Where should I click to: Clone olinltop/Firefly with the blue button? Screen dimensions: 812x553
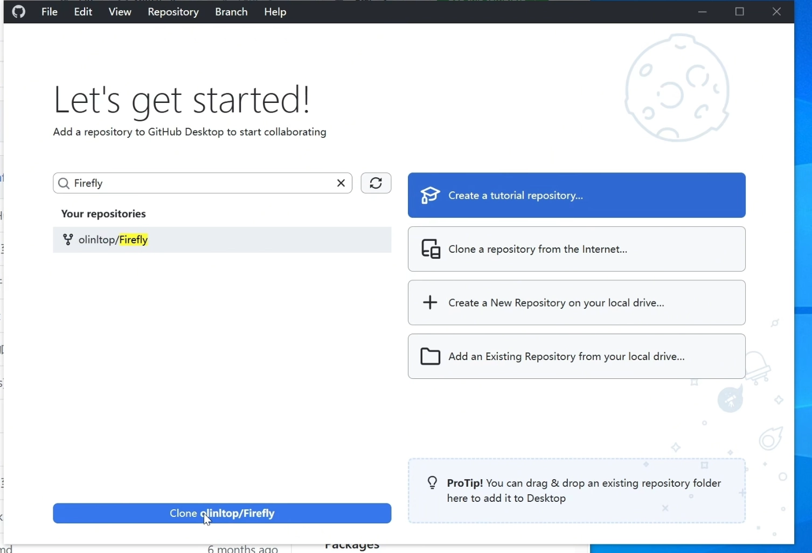[x=222, y=514]
